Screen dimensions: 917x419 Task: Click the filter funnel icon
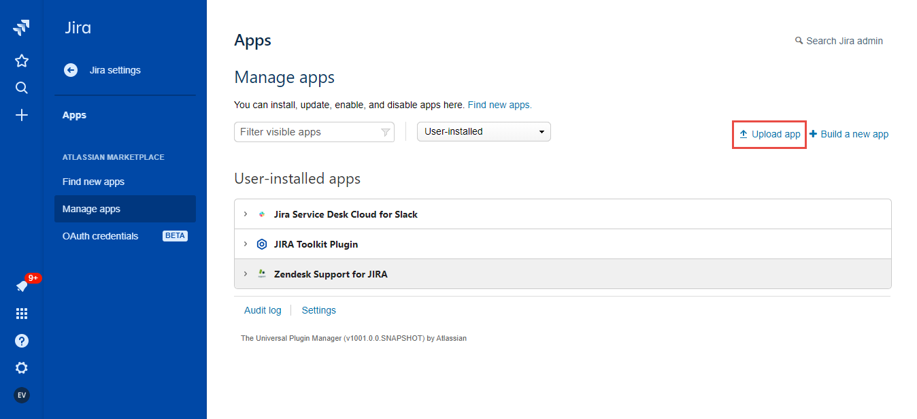click(x=385, y=132)
